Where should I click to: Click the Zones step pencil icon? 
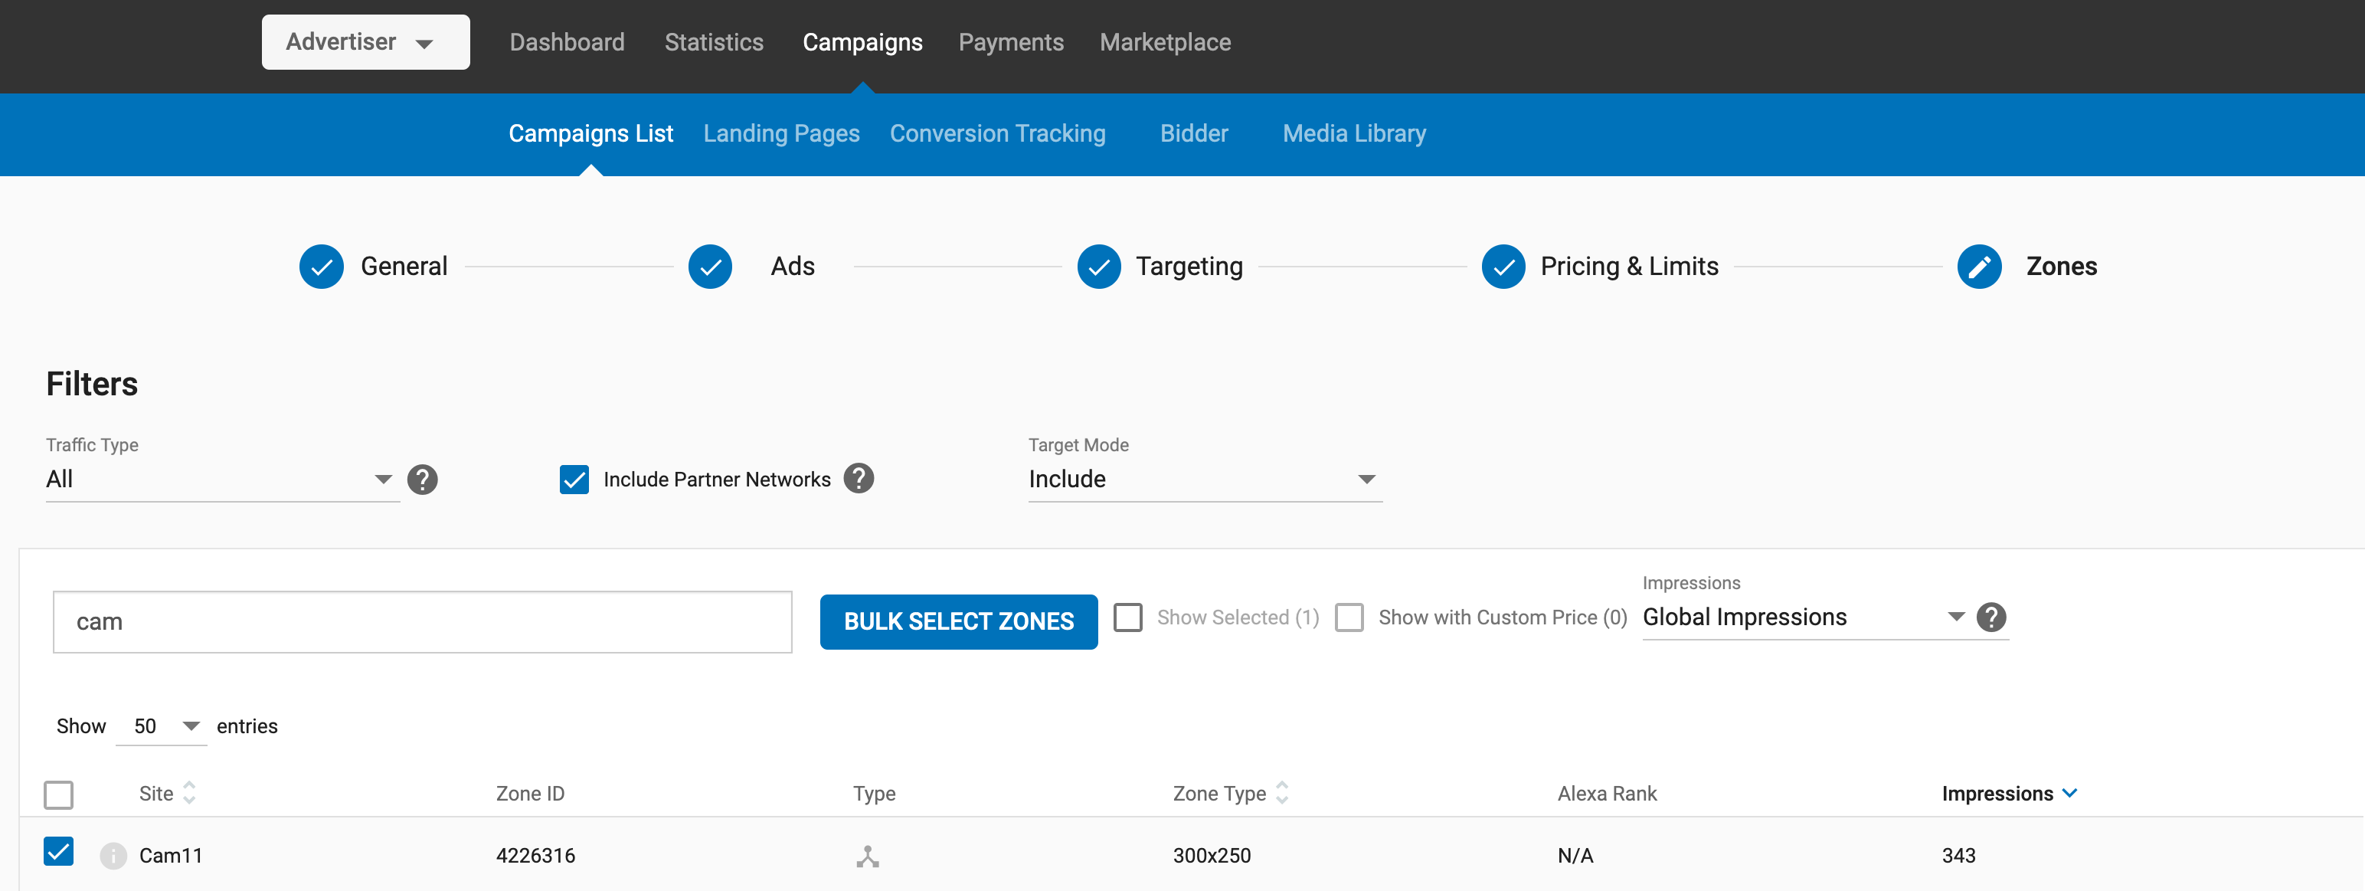pyautogui.click(x=1978, y=267)
